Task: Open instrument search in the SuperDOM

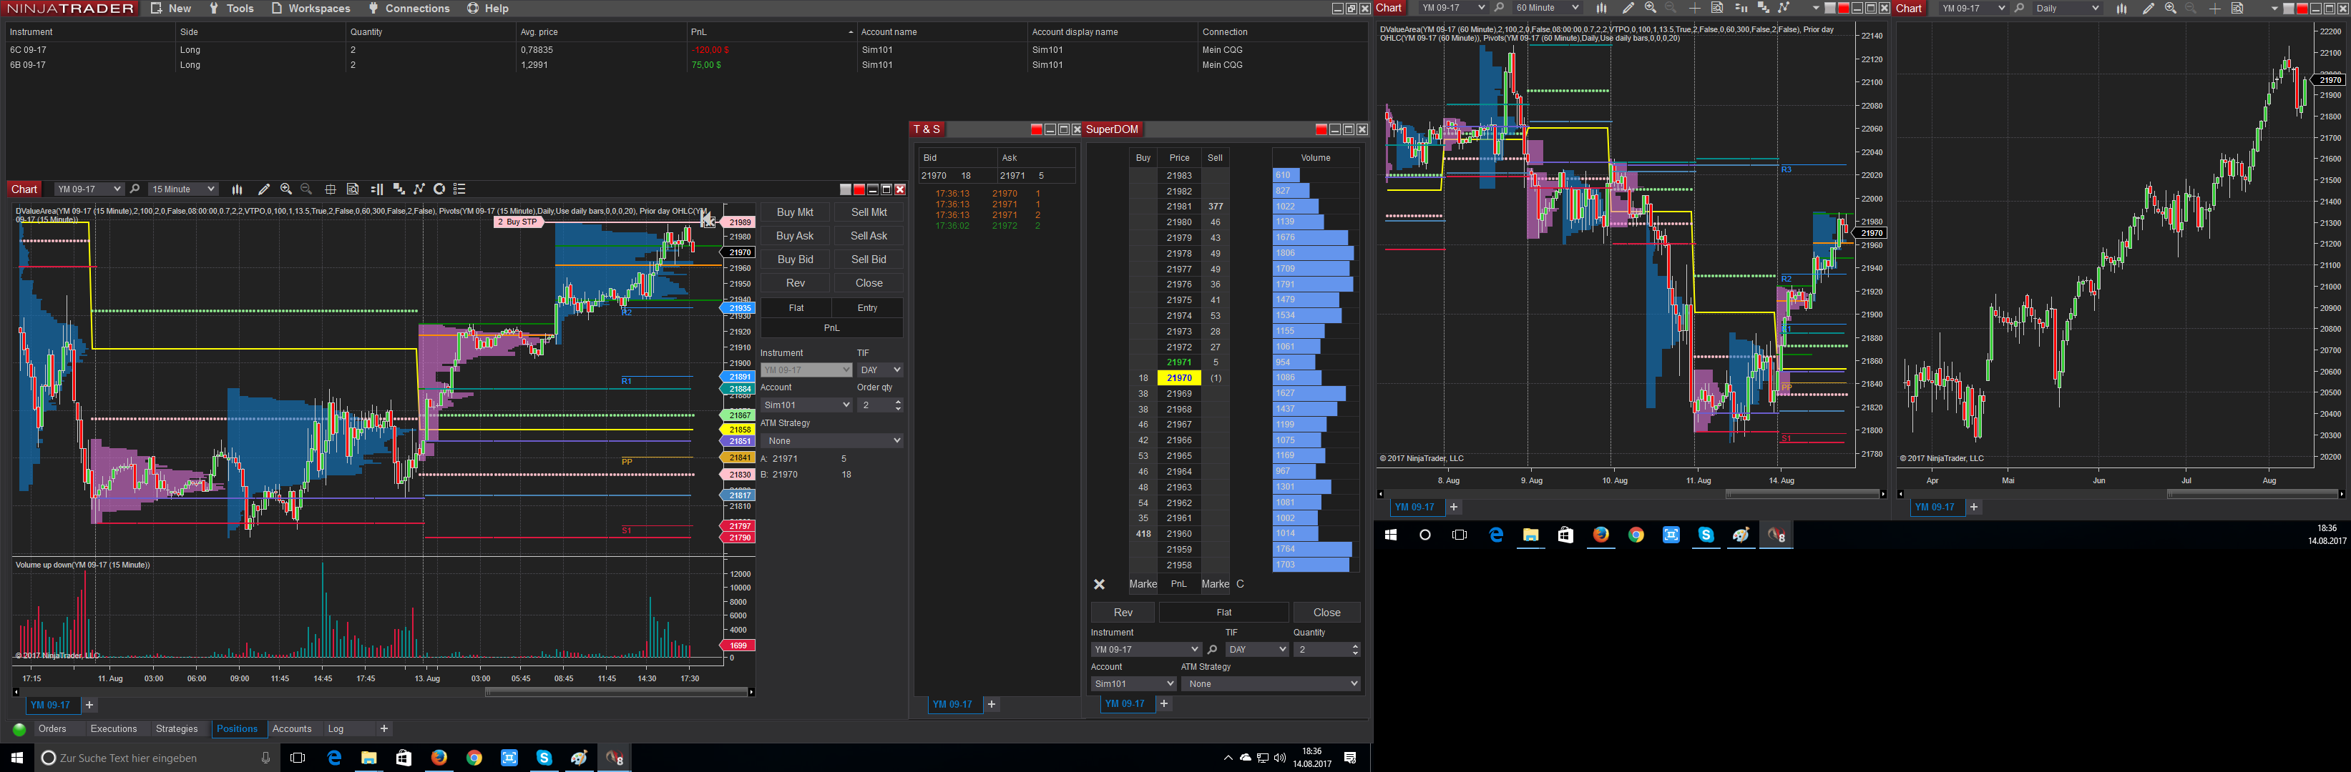Action: pyautogui.click(x=1212, y=650)
